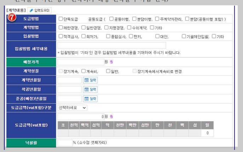The image size is (243, 152).
Task: Check the 분담(공동이행 포함) checkbox
Action: click(187, 19)
